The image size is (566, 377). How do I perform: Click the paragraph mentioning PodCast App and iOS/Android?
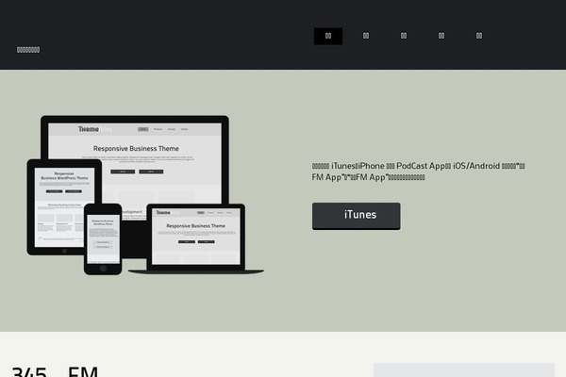419,172
